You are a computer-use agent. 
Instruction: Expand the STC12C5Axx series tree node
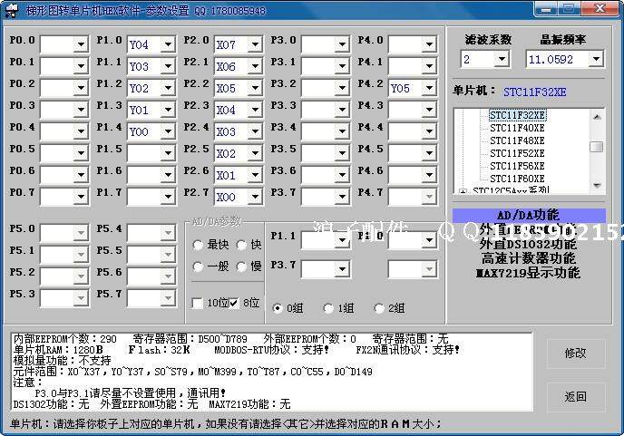(463, 192)
